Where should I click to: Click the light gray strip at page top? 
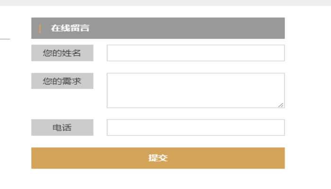[x=165, y=2]
